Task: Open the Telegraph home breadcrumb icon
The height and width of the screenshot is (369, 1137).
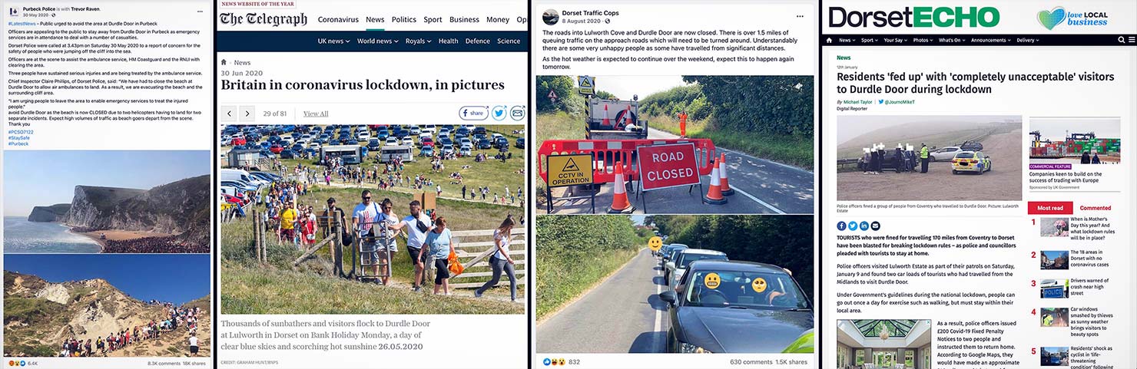Action: pyautogui.click(x=224, y=63)
